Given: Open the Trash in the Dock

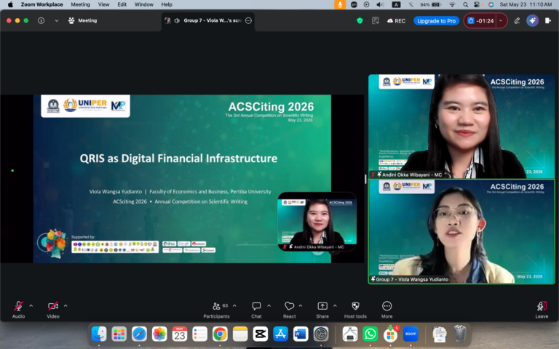Looking at the screenshot, I should 460,334.
